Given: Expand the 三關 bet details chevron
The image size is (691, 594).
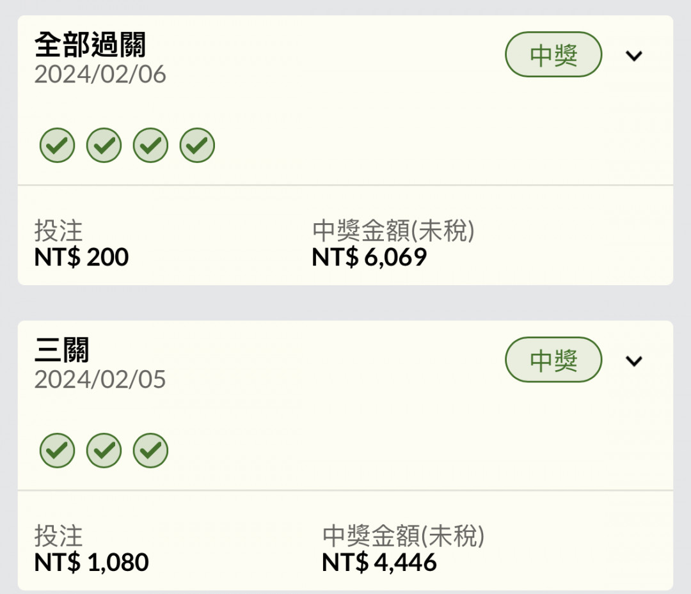Looking at the screenshot, I should click(634, 361).
